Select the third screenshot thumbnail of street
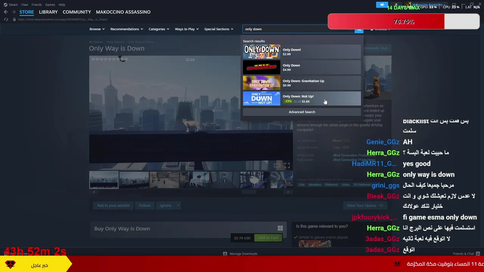 point(164,180)
